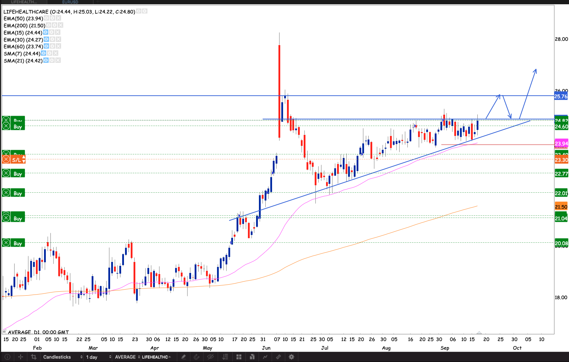The image size is (569, 362).
Task: Show the hidden EMA(200) indicator
Action: click(49, 25)
